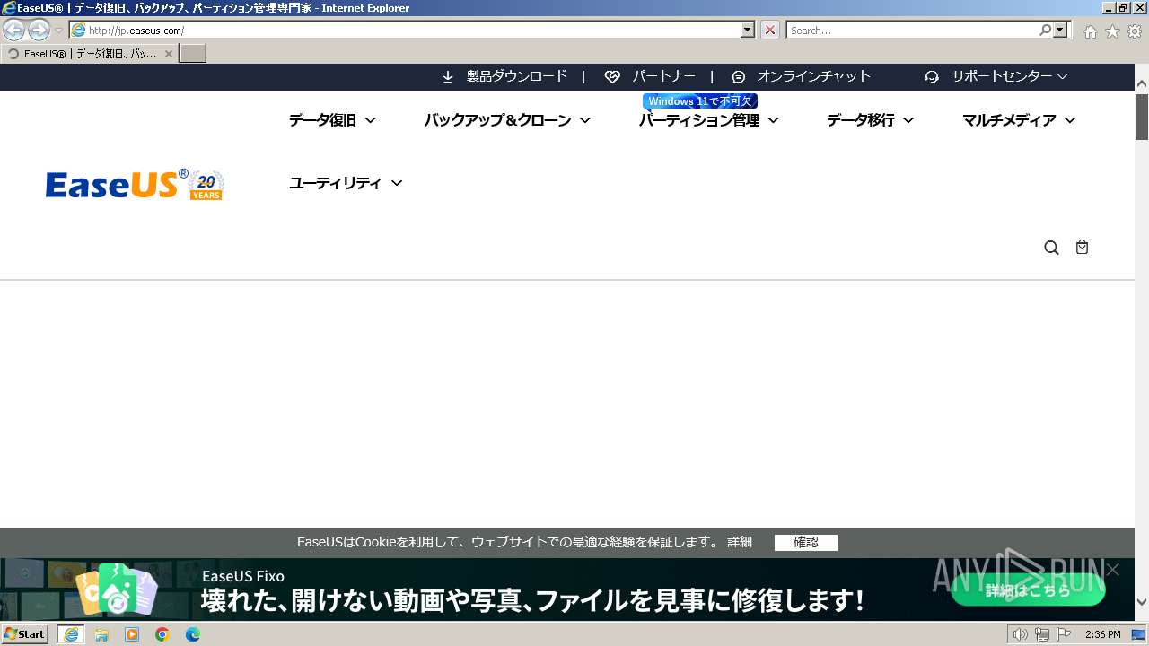
Task: Click the Action Center flag icon
Action: [1064, 634]
